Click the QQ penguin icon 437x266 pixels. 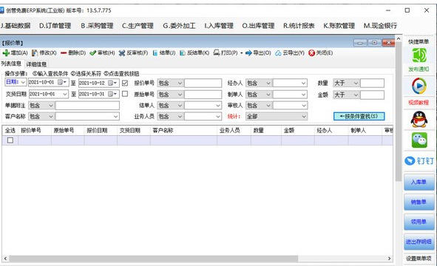419,119
